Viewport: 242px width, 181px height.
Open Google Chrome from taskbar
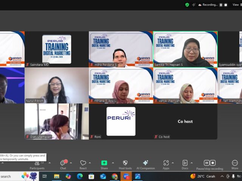point(115,176)
